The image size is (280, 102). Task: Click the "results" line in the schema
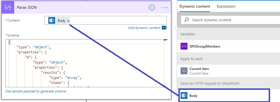(53, 73)
